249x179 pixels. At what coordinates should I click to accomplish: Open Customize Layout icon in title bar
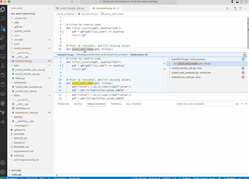coord(246,1)
